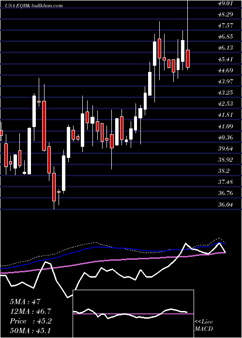Click the 47.57 price axis label
242x338 pixels.
tap(226, 26)
